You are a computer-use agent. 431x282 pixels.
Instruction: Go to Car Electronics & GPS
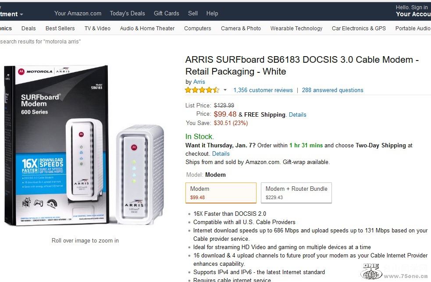[x=359, y=28]
